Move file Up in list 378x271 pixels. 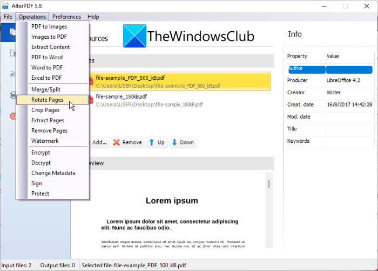coord(157,142)
